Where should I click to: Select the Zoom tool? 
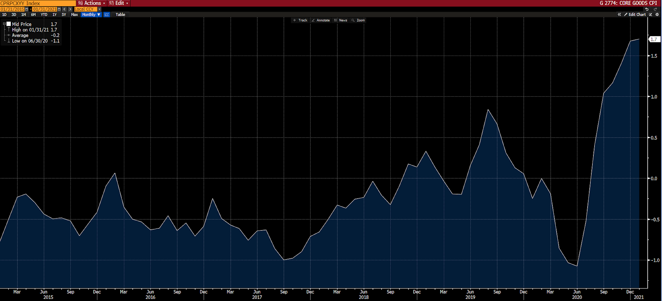pyautogui.click(x=358, y=20)
